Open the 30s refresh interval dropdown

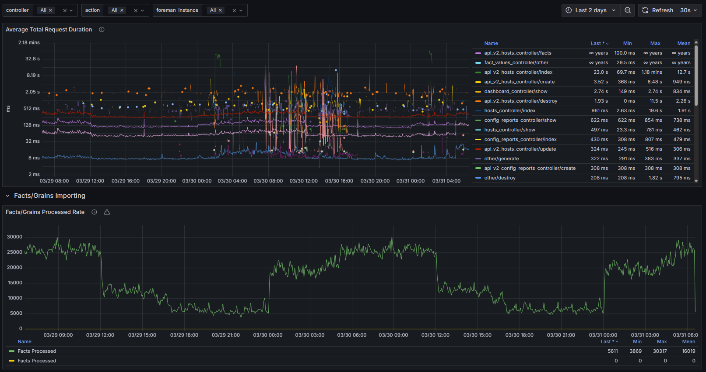688,10
